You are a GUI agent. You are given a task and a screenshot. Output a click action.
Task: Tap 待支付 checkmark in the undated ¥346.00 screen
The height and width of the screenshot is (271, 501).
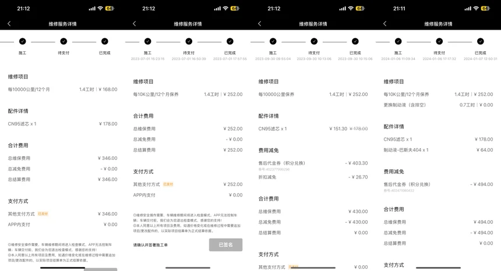(63, 41)
